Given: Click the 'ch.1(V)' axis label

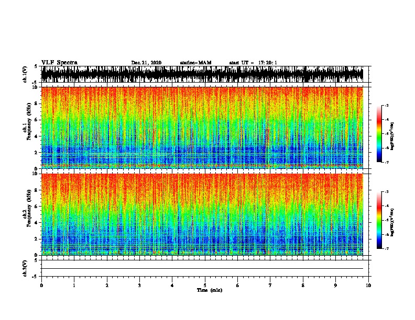Looking at the screenshot, I should click(25, 74).
